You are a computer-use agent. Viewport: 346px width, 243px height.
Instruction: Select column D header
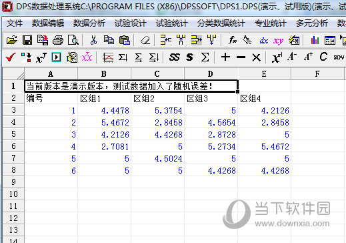[x=211, y=73]
